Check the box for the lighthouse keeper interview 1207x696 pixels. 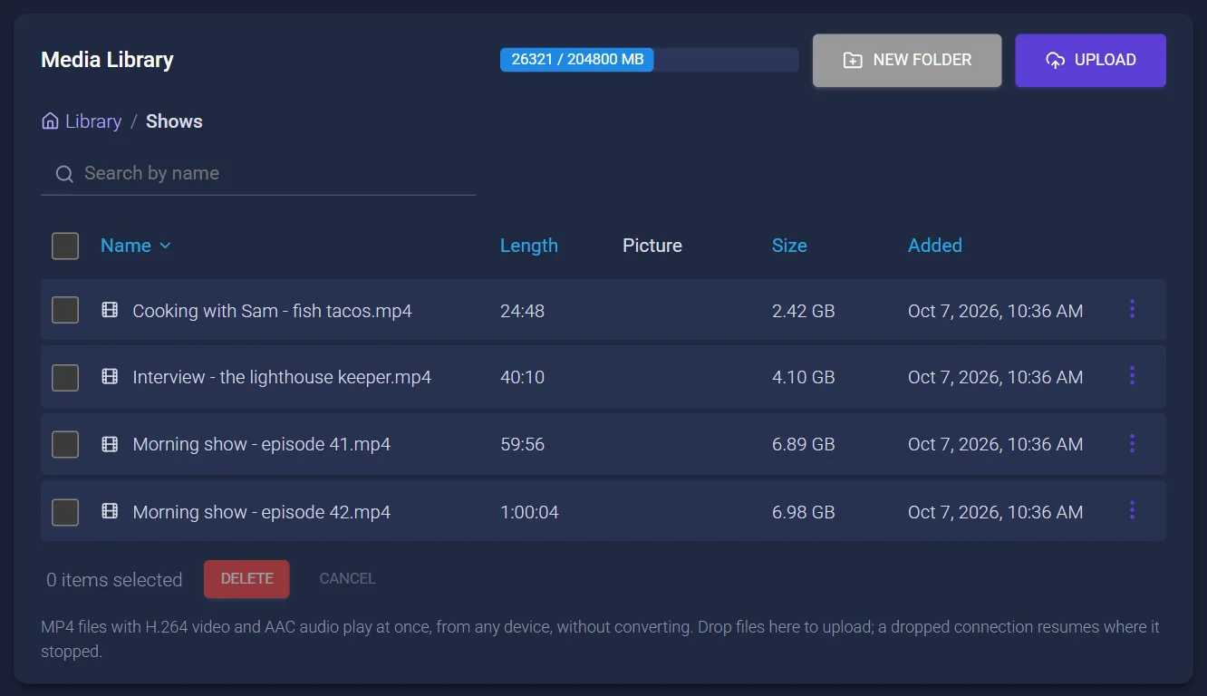pos(65,377)
